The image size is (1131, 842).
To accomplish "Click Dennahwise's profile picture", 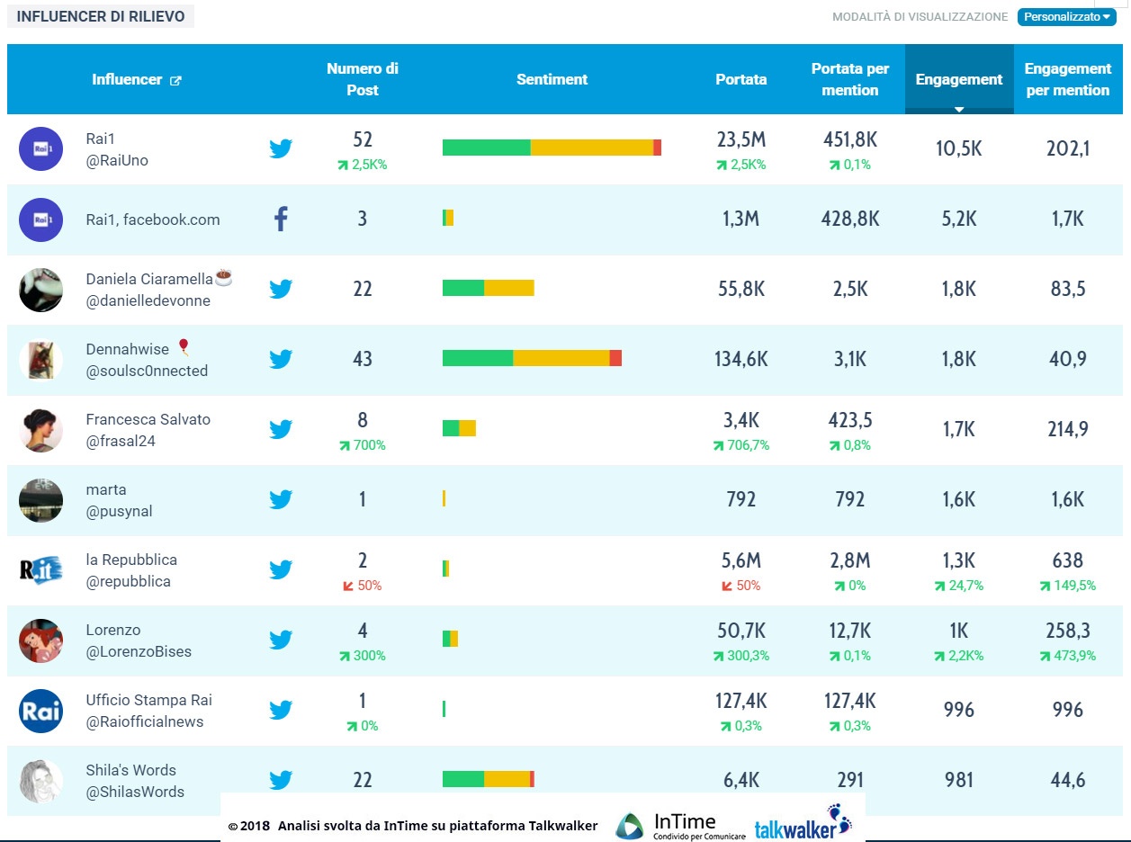I will 40,360.
